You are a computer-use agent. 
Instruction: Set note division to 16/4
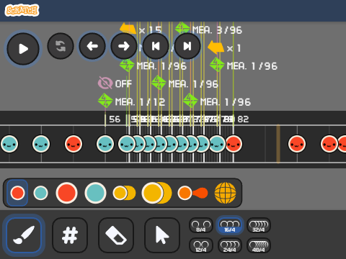(230, 225)
